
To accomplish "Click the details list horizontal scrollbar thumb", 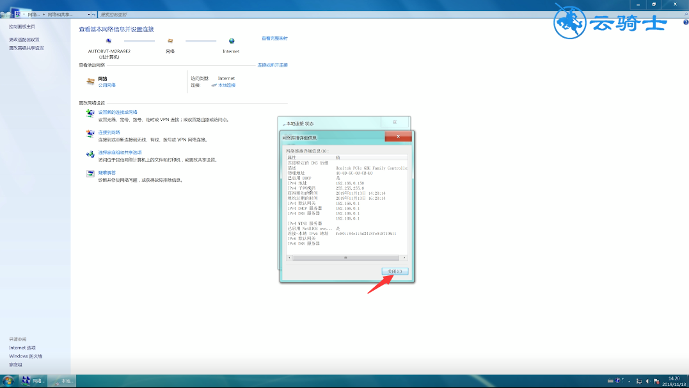I will pyautogui.click(x=345, y=258).
